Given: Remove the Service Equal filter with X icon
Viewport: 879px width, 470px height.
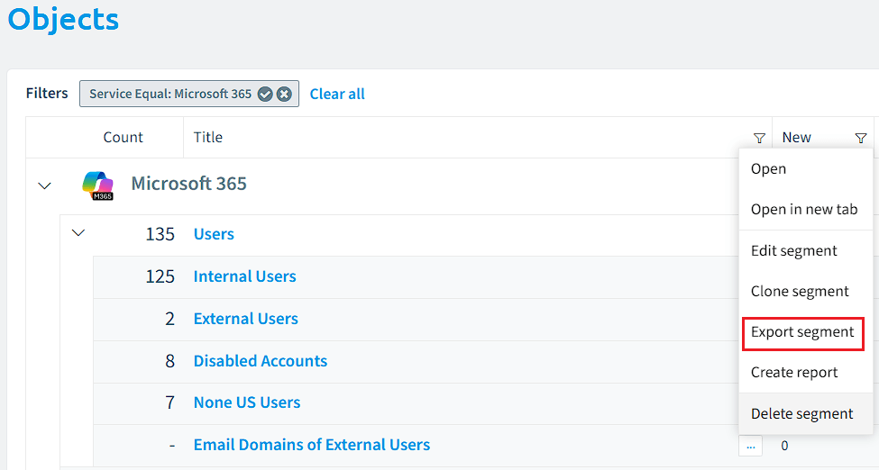Looking at the screenshot, I should (284, 95).
